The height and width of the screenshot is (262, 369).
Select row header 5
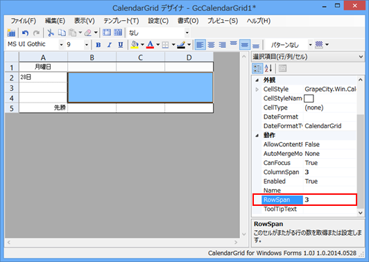click(12, 108)
